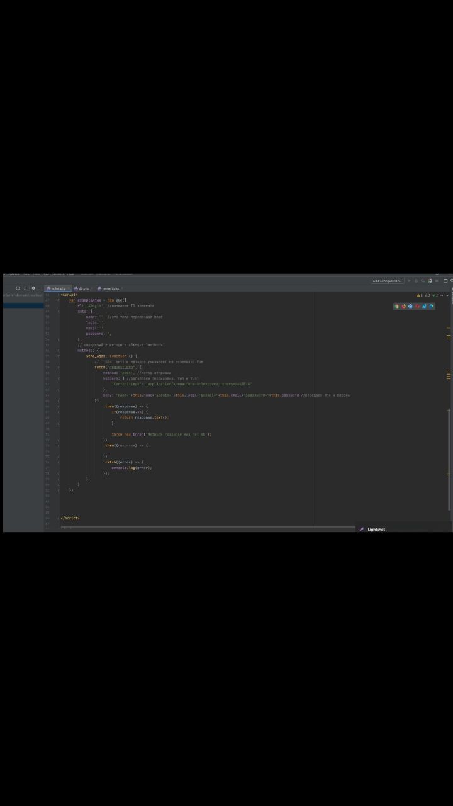
Task: Collapse the .catch block fold marker
Action: pos(59,462)
